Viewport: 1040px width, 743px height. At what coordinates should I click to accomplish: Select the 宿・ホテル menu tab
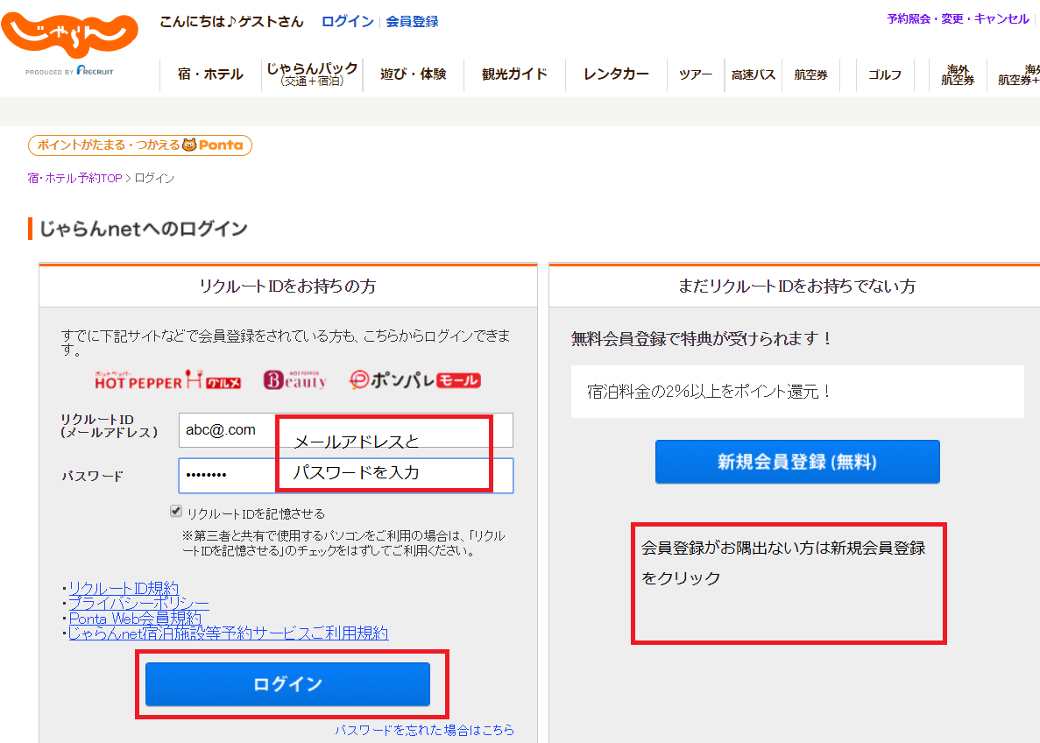[210, 74]
